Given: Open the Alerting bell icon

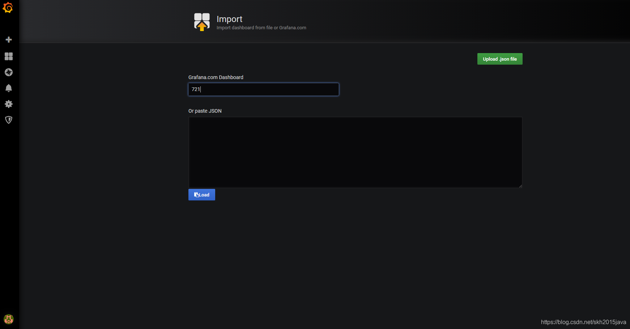Looking at the screenshot, I should [9, 88].
